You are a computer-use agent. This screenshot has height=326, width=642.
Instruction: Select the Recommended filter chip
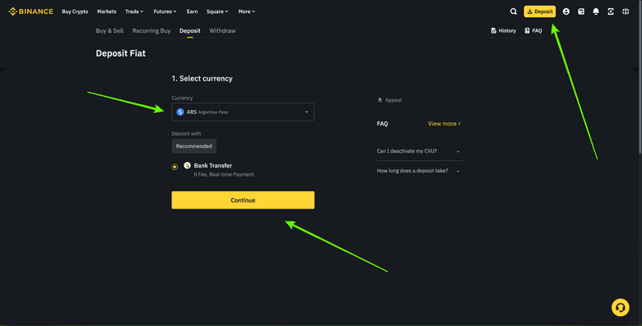click(194, 146)
